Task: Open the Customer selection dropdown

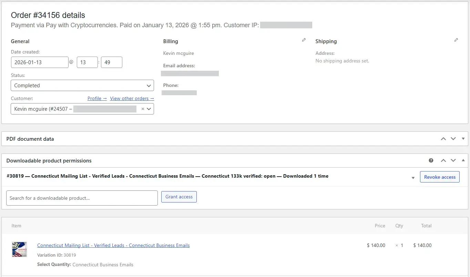Action: point(149,109)
